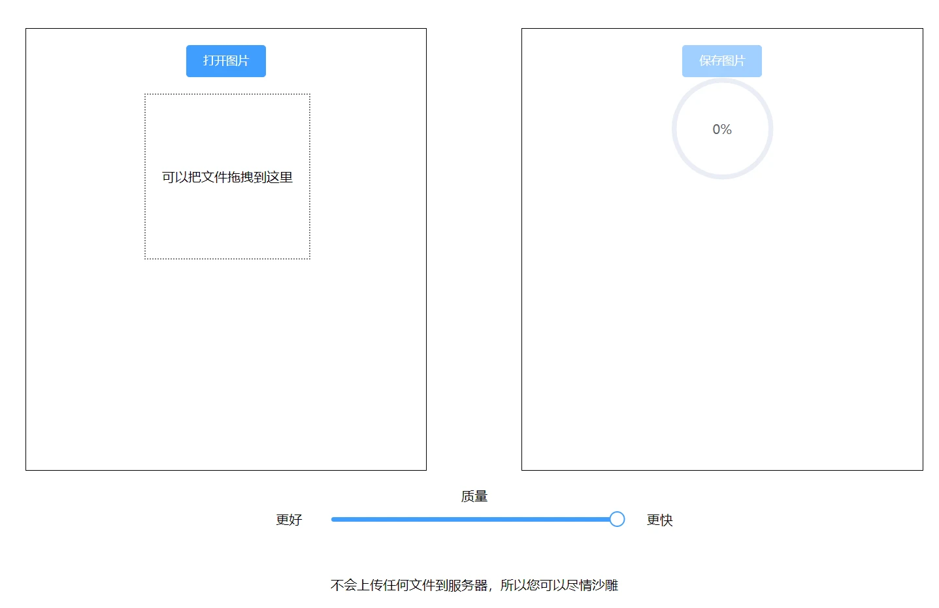Screen dimensions: 939x608
Task: Click the footer phrase 所以您可以尽情沙雕
Action: click(559, 585)
